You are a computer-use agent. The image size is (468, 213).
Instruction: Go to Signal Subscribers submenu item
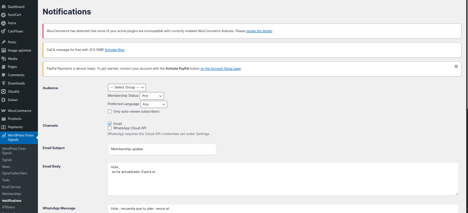[14, 173]
